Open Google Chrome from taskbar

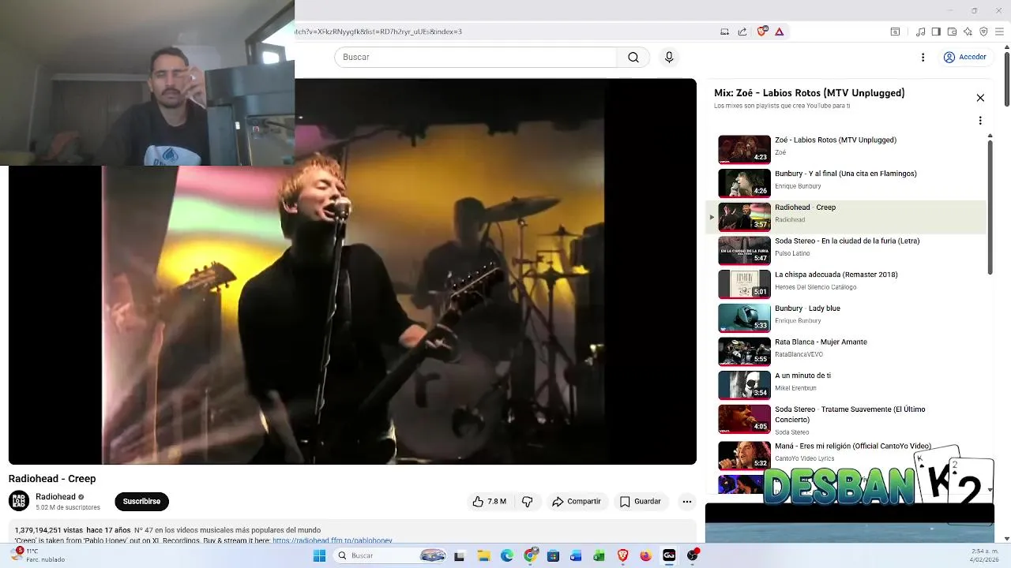[x=531, y=555]
